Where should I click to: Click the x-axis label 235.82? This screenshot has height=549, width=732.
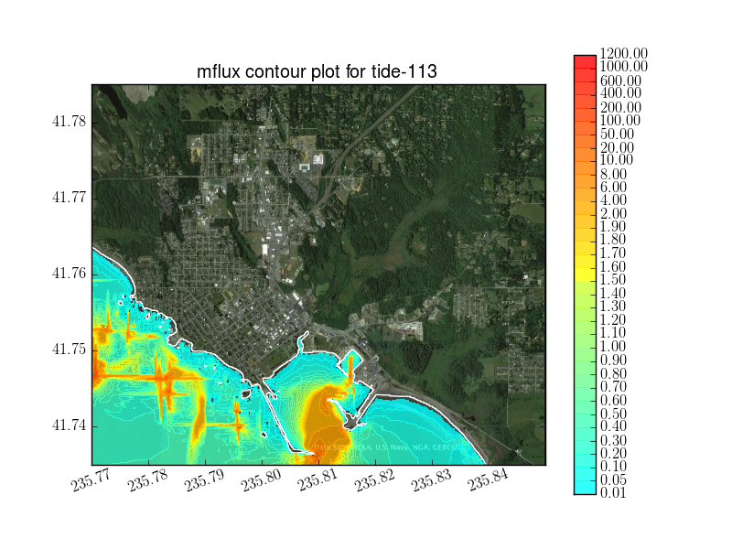point(375,479)
